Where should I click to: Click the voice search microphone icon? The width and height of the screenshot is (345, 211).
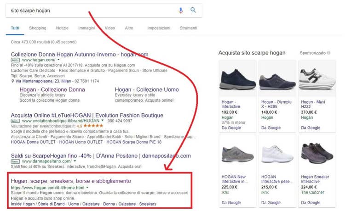[181, 10]
